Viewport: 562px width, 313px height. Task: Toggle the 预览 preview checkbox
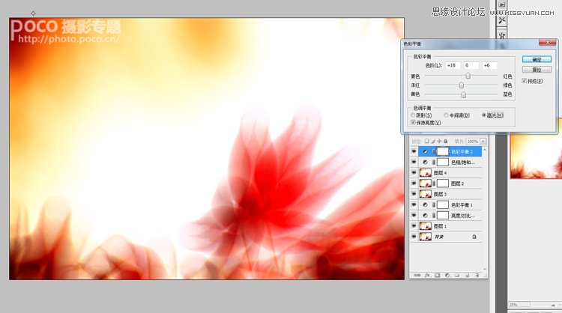click(525, 81)
